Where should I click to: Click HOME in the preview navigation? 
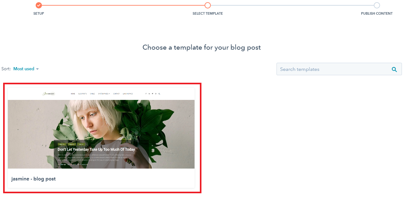[x=73, y=94]
